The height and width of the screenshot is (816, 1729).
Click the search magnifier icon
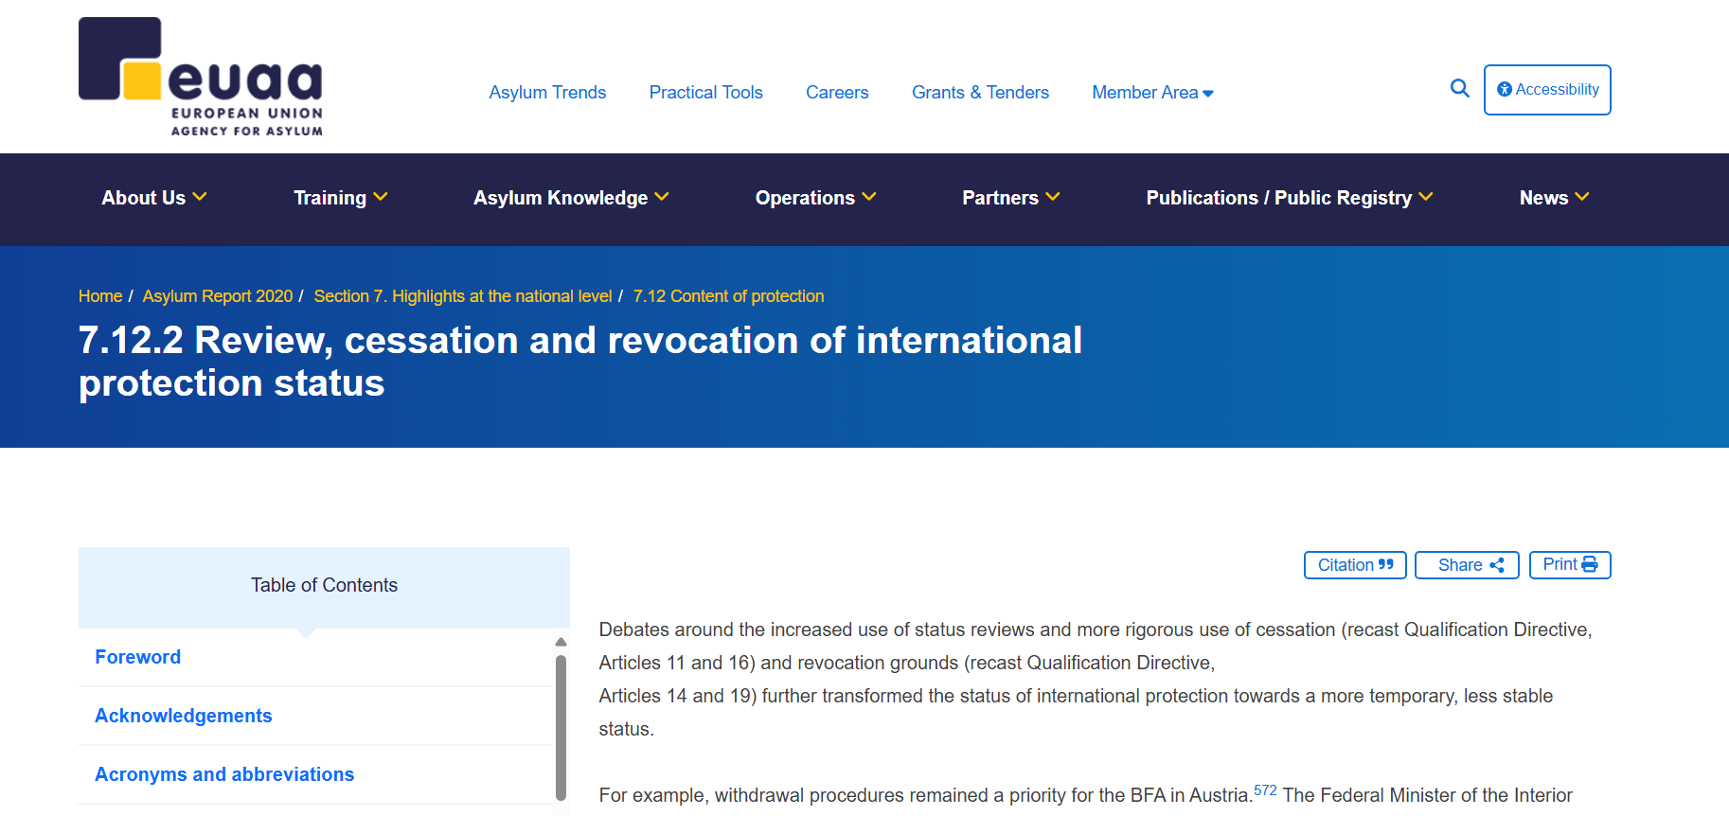tap(1459, 89)
